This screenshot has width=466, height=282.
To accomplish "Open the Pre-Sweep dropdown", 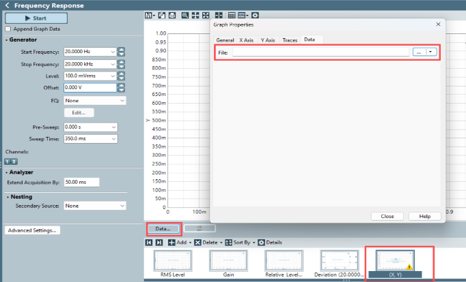I will coord(114,127).
